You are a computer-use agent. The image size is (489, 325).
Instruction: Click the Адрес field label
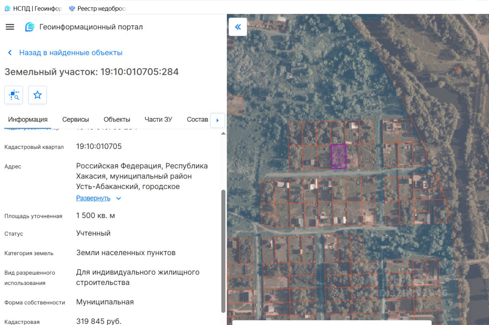click(13, 167)
